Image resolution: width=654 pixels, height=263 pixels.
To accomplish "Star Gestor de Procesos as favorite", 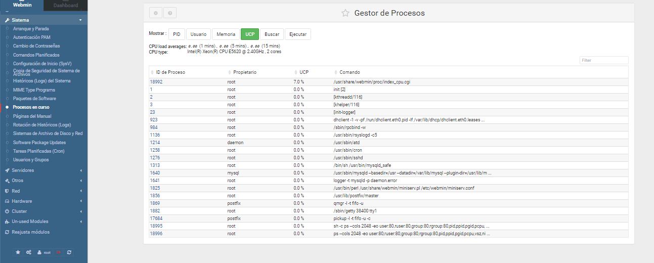I will [345, 13].
